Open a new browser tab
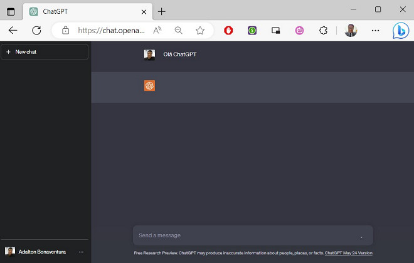 point(162,11)
